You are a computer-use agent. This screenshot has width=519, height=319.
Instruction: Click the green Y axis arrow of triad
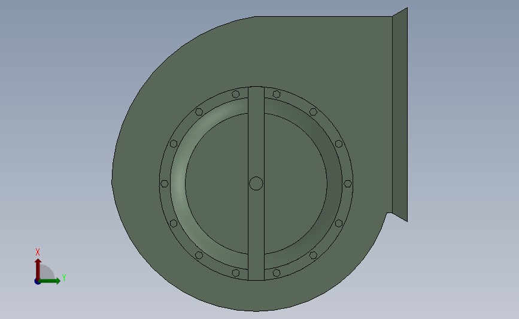[x=50, y=281]
